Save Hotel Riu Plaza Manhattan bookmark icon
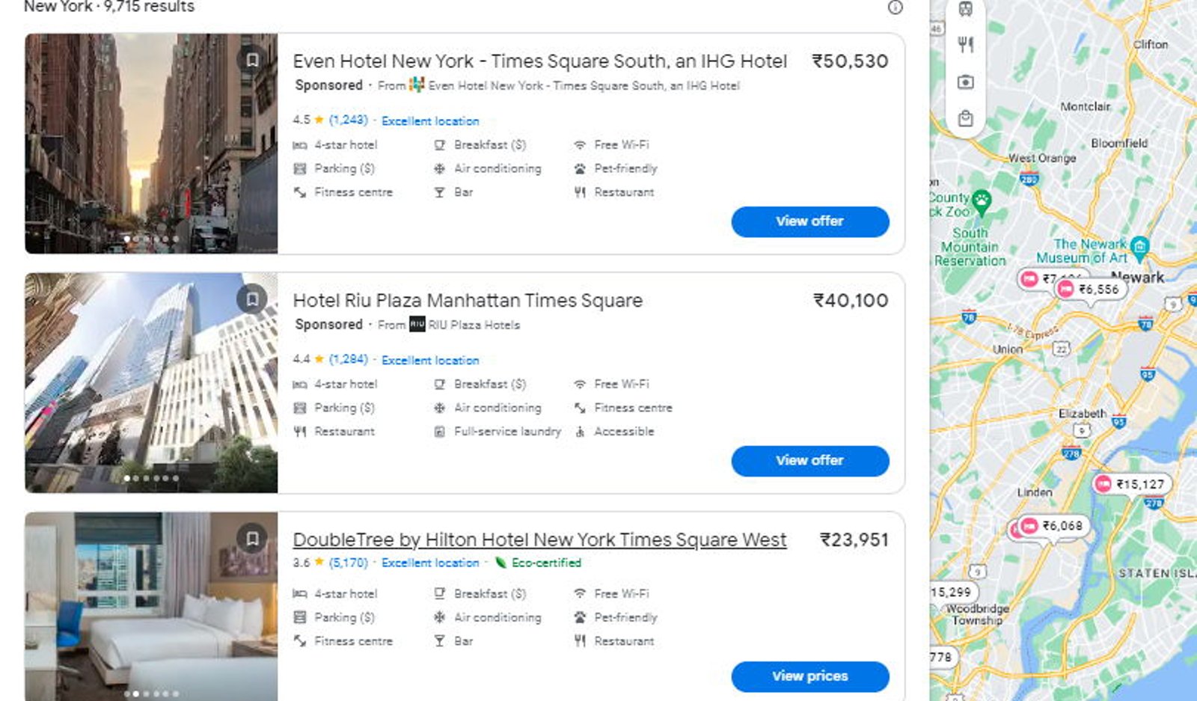 pos(252,299)
